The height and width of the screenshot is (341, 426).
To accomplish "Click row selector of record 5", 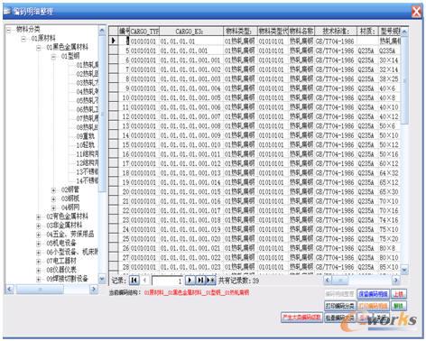I will 114,50.
